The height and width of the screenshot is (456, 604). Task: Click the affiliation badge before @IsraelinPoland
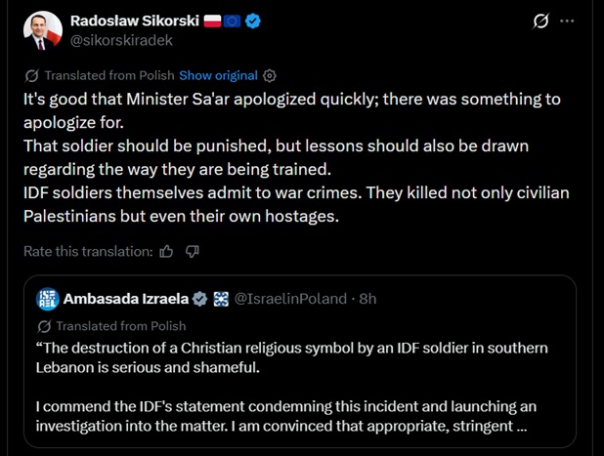coord(221,299)
